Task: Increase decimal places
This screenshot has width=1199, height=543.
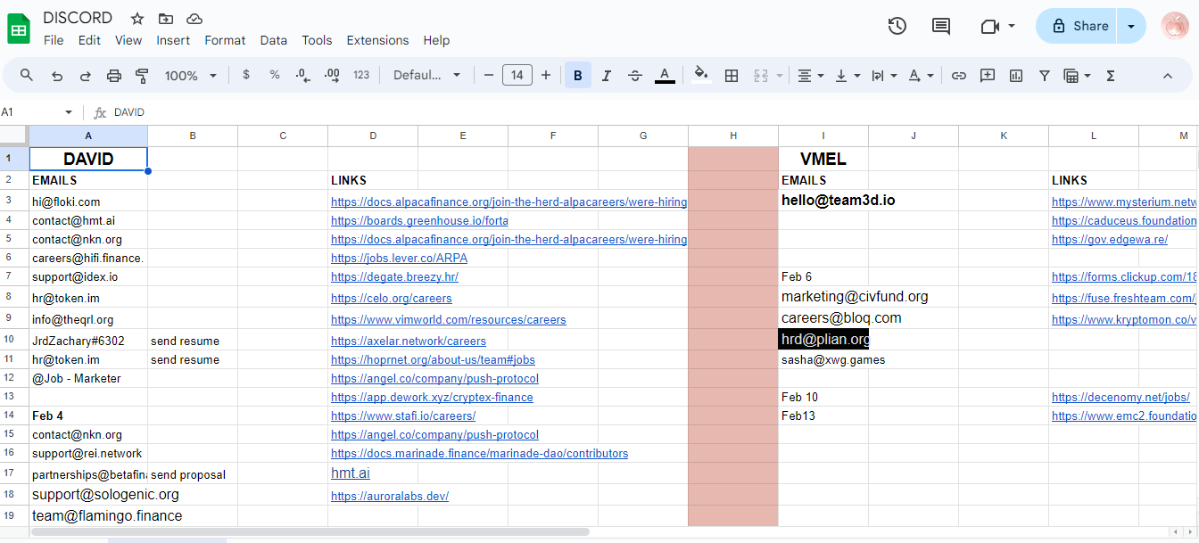Action: (332, 75)
